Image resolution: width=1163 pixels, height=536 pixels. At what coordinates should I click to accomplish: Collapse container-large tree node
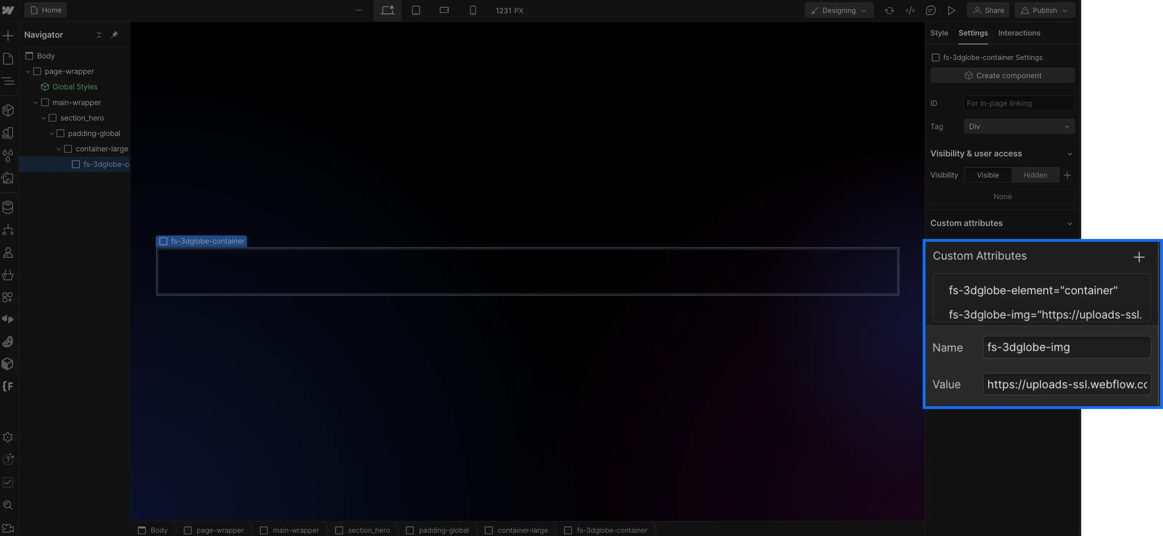point(59,149)
